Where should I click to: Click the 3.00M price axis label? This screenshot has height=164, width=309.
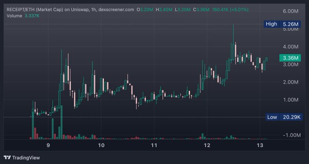coord(291,64)
